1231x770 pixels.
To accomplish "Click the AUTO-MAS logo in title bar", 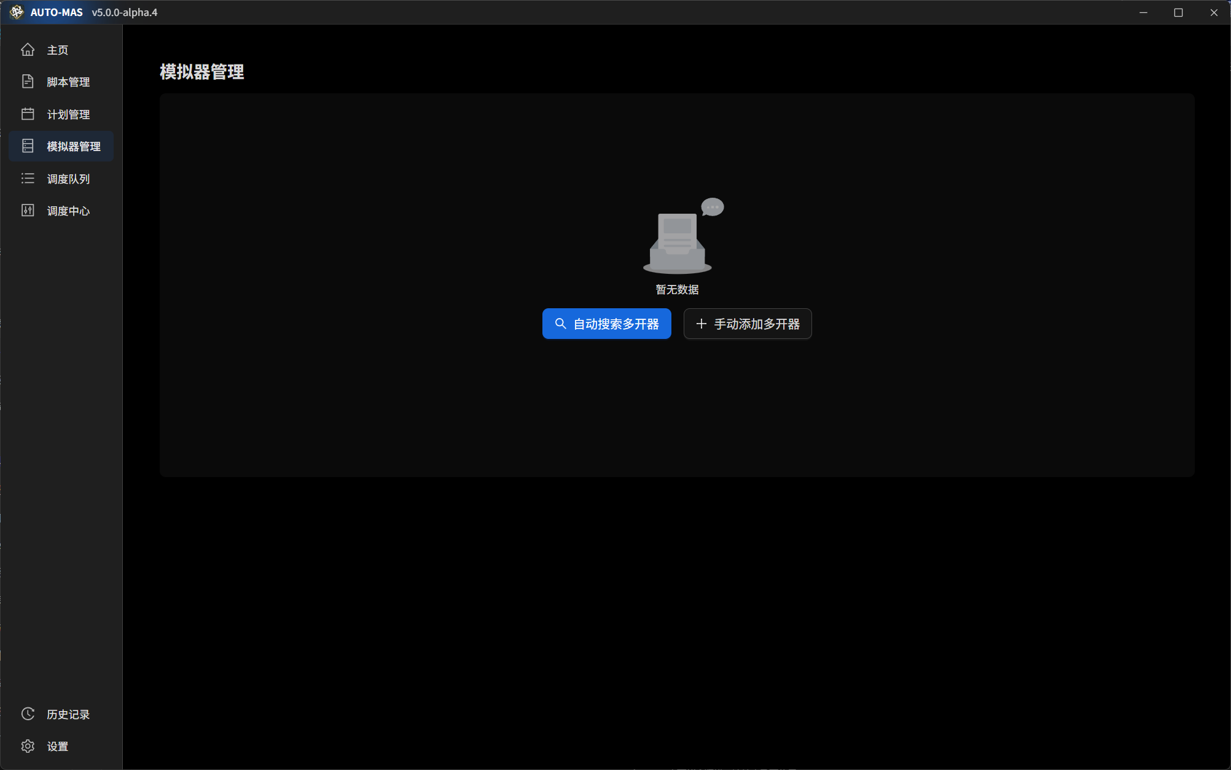I will tap(17, 12).
